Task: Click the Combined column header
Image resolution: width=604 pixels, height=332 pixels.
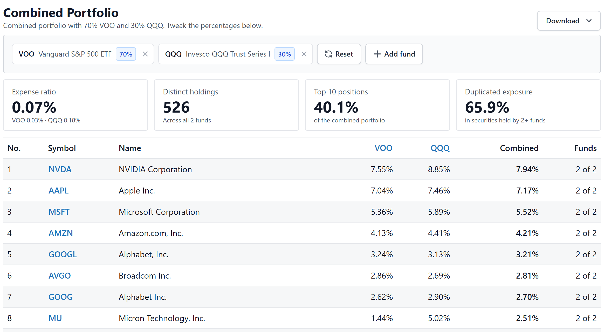Action: click(x=519, y=148)
